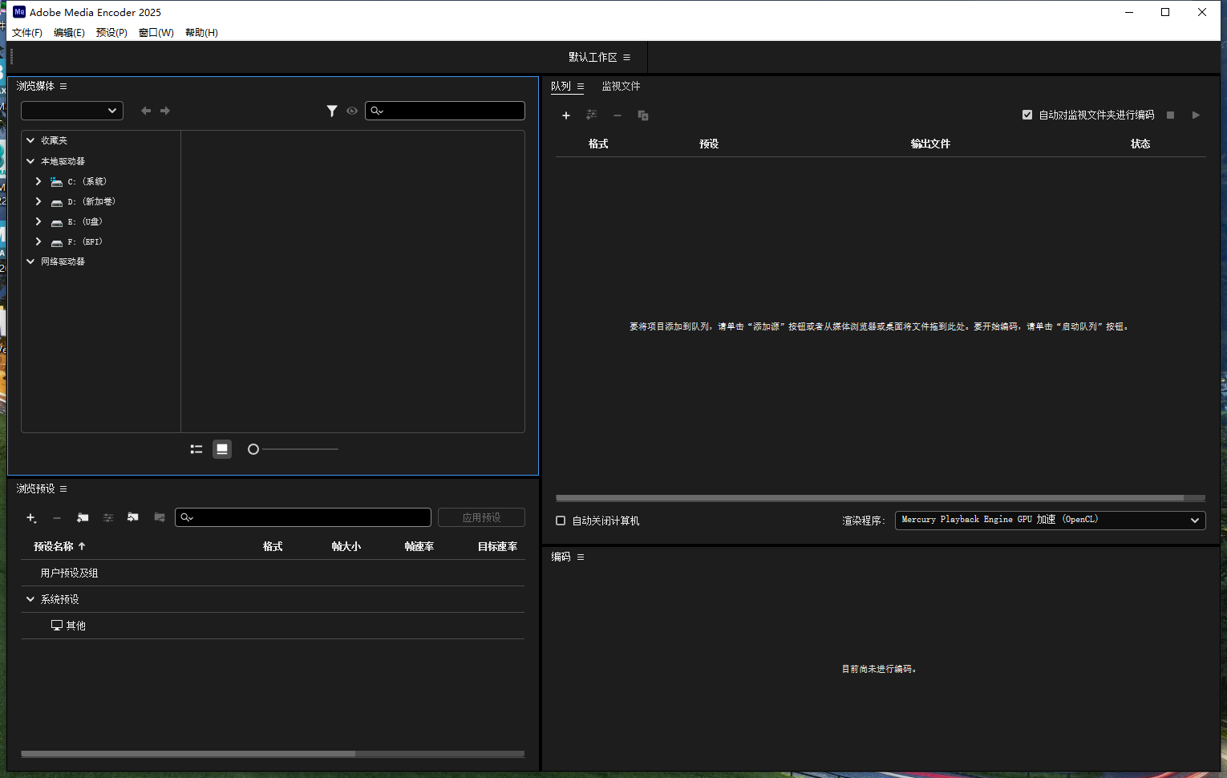
Task: Check the auto shutdown computer option
Action: 560,521
